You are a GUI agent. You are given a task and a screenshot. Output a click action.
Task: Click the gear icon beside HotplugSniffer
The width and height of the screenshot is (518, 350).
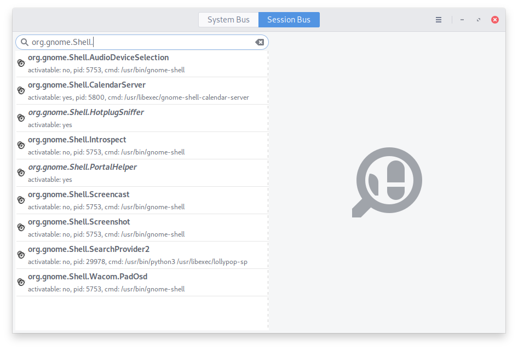21,118
